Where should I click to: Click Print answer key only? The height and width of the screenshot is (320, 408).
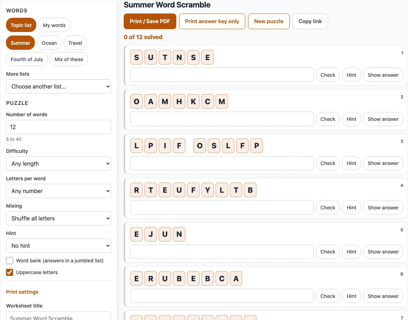point(212,21)
